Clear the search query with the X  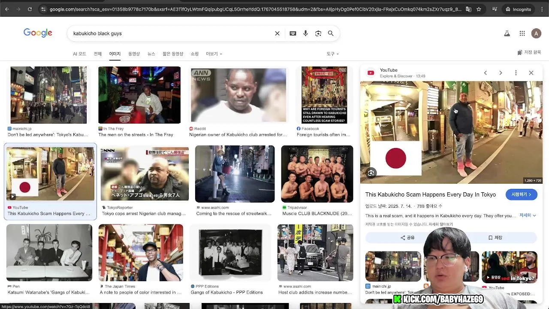(277, 33)
